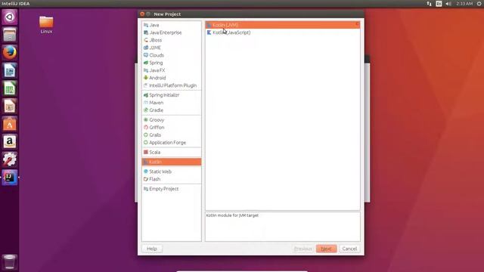Select the Grails project type
The width and height of the screenshot is (484, 272).
pos(172,134)
